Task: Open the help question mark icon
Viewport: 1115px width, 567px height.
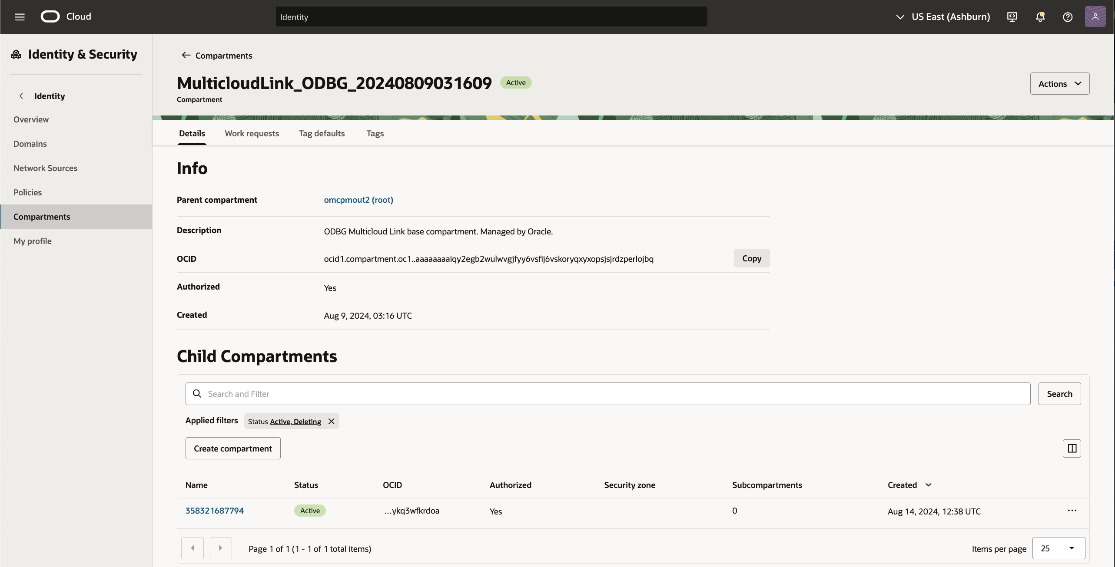Action: pos(1068,17)
